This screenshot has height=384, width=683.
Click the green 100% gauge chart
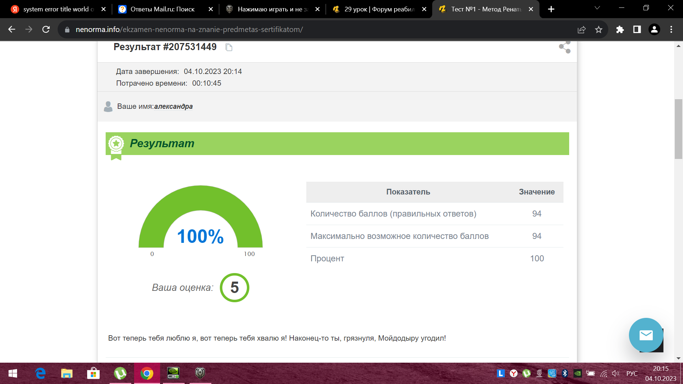(x=200, y=217)
